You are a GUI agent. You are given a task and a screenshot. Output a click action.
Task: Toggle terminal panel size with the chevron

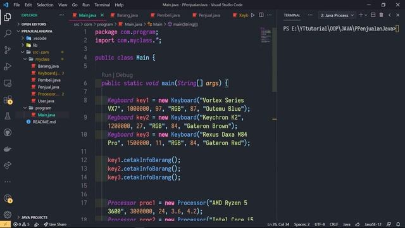pos(390,15)
